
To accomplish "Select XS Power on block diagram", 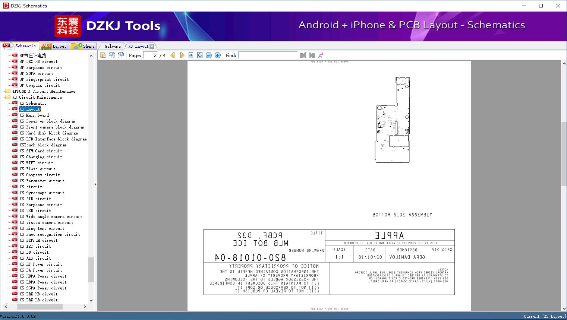I will (x=47, y=121).
